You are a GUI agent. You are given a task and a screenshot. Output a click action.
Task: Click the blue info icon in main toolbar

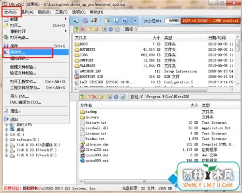click(116, 21)
